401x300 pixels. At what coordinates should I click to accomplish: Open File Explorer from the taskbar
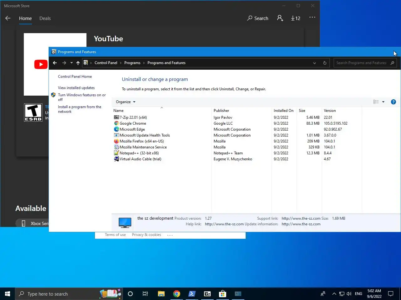point(161,294)
